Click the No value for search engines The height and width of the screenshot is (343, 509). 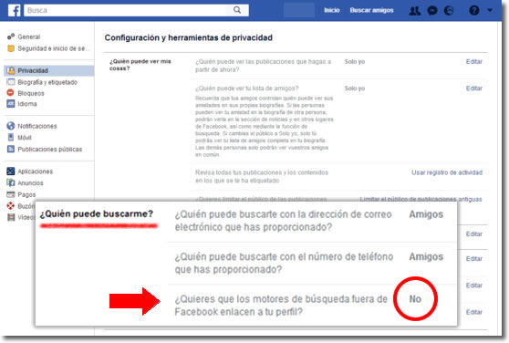(x=415, y=299)
